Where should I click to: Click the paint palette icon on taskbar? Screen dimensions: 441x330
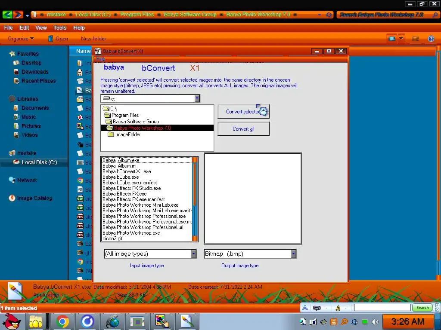[162, 321]
